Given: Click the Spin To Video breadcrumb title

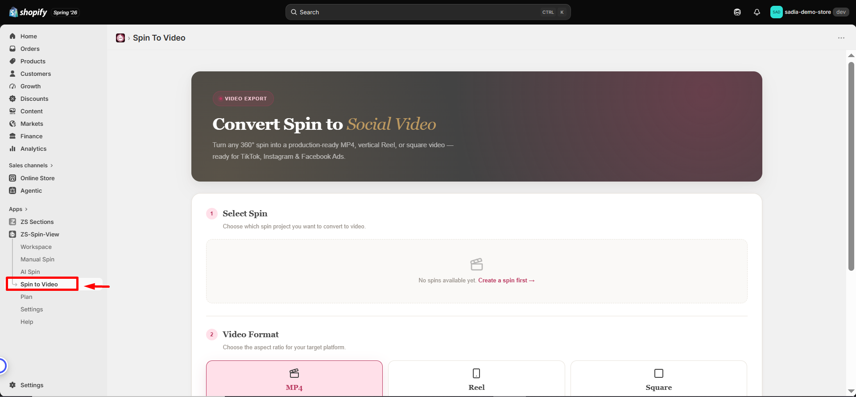Looking at the screenshot, I should click(x=159, y=38).
